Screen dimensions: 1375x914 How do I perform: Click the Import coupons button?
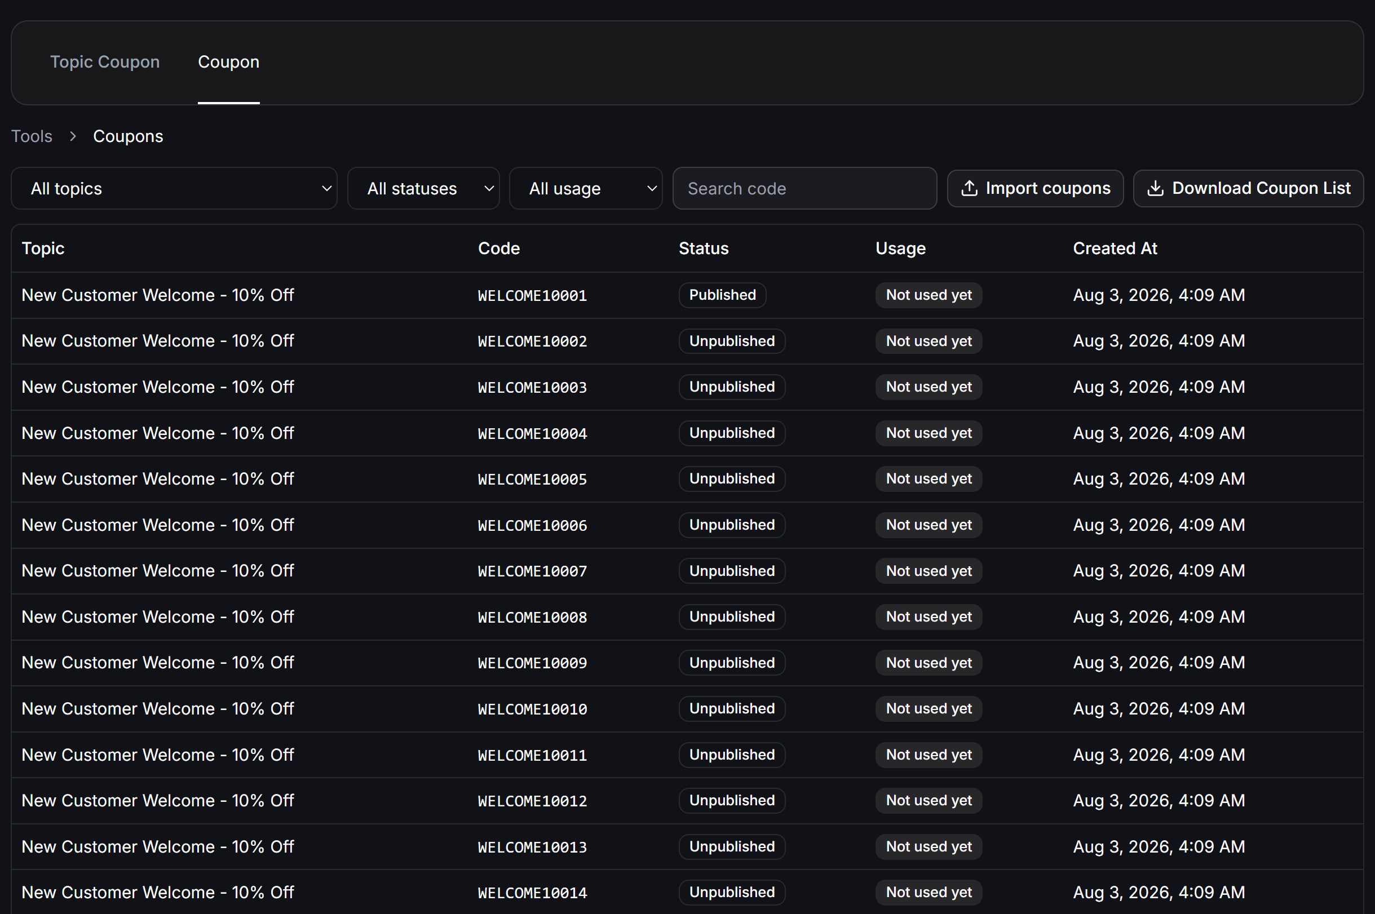pos(1035,188)
